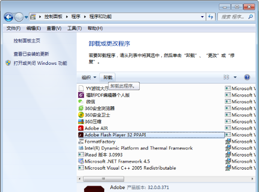The image size is (259, 192).
Task: Open 控制面板主页 link
Action: click(x=27, y=40)
